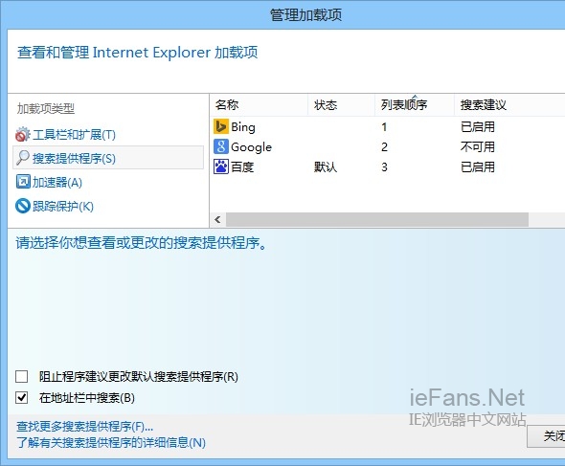This screenshot has width=565, height=466.
Task: Click 默认 status in 百度 row
Action: tap(326, 167)
